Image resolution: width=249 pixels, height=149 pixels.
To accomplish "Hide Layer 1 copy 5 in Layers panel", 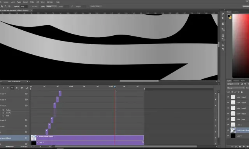I will [228, 97].
